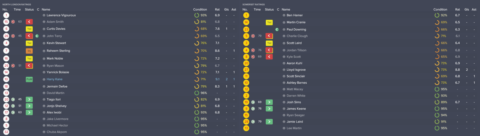Click Raheem Sterling's Inj status badge
Viewport: 480px width, 136px height.
[x=29, y=51]
